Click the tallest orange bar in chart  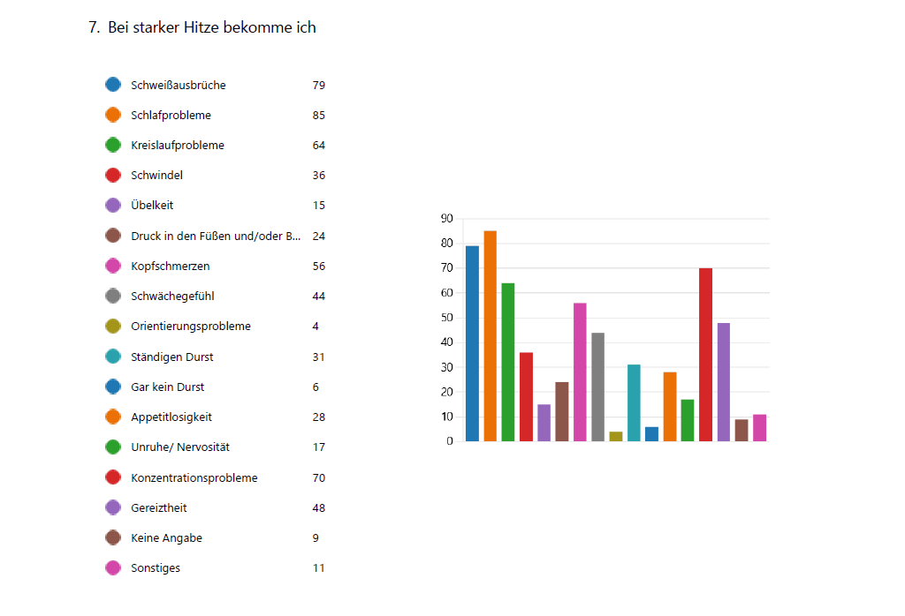pyautogui.click(x=490, y=336)
